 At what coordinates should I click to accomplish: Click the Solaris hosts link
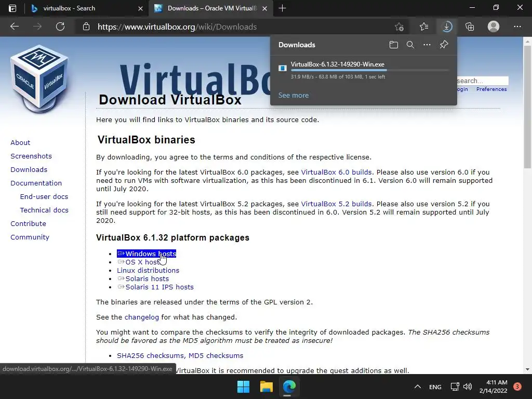143,279
